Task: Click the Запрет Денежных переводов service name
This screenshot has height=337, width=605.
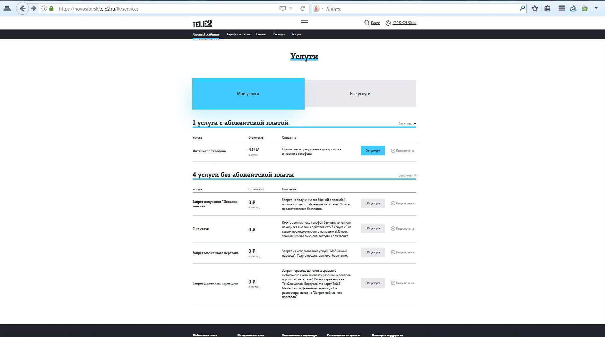Action: click(215, 283)
